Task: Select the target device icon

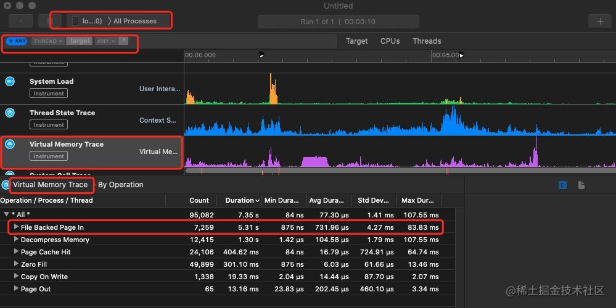Action: click(x=75, y=21)
